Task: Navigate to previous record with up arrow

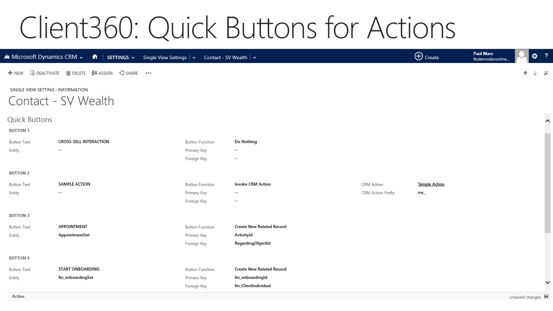Action: pos(525,73)
